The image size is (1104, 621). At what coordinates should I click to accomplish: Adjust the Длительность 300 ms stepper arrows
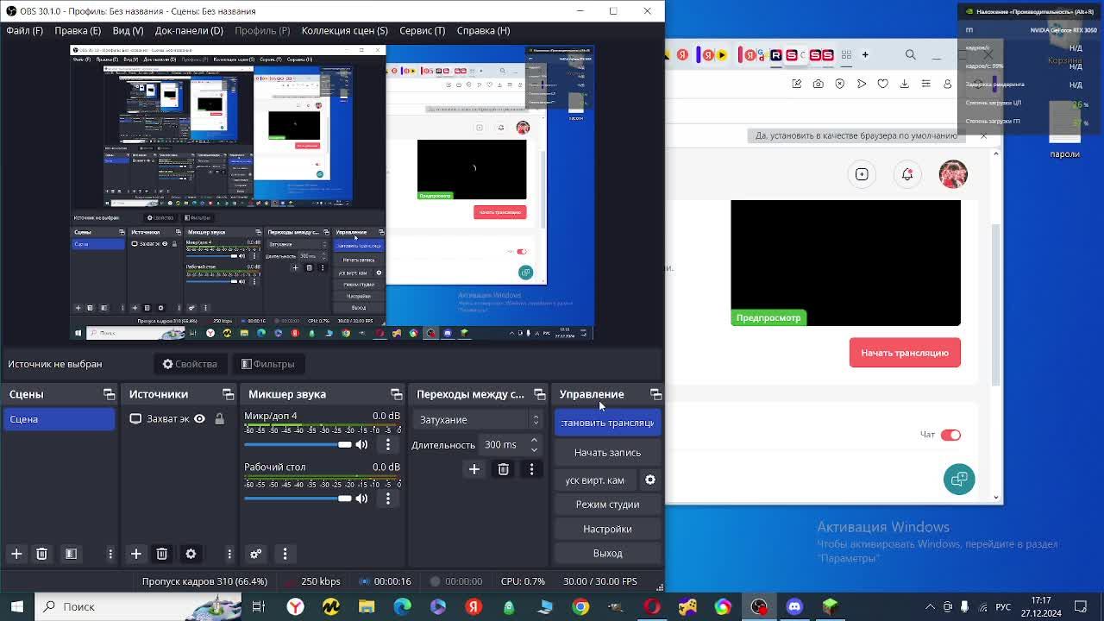pyautogui.click(x=534, y=444)
